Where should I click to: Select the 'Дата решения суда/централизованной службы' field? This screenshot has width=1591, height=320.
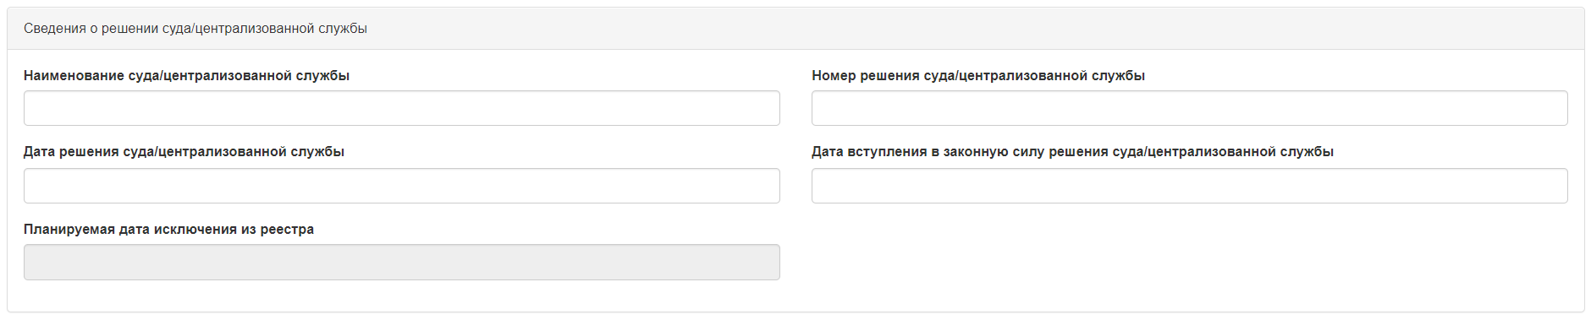[x=402, y=186]
